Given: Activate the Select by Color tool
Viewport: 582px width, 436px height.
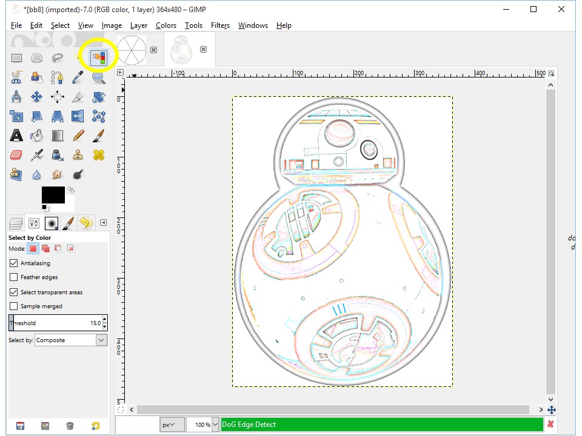Looking at the screenshot, I should tap(99, 58).
